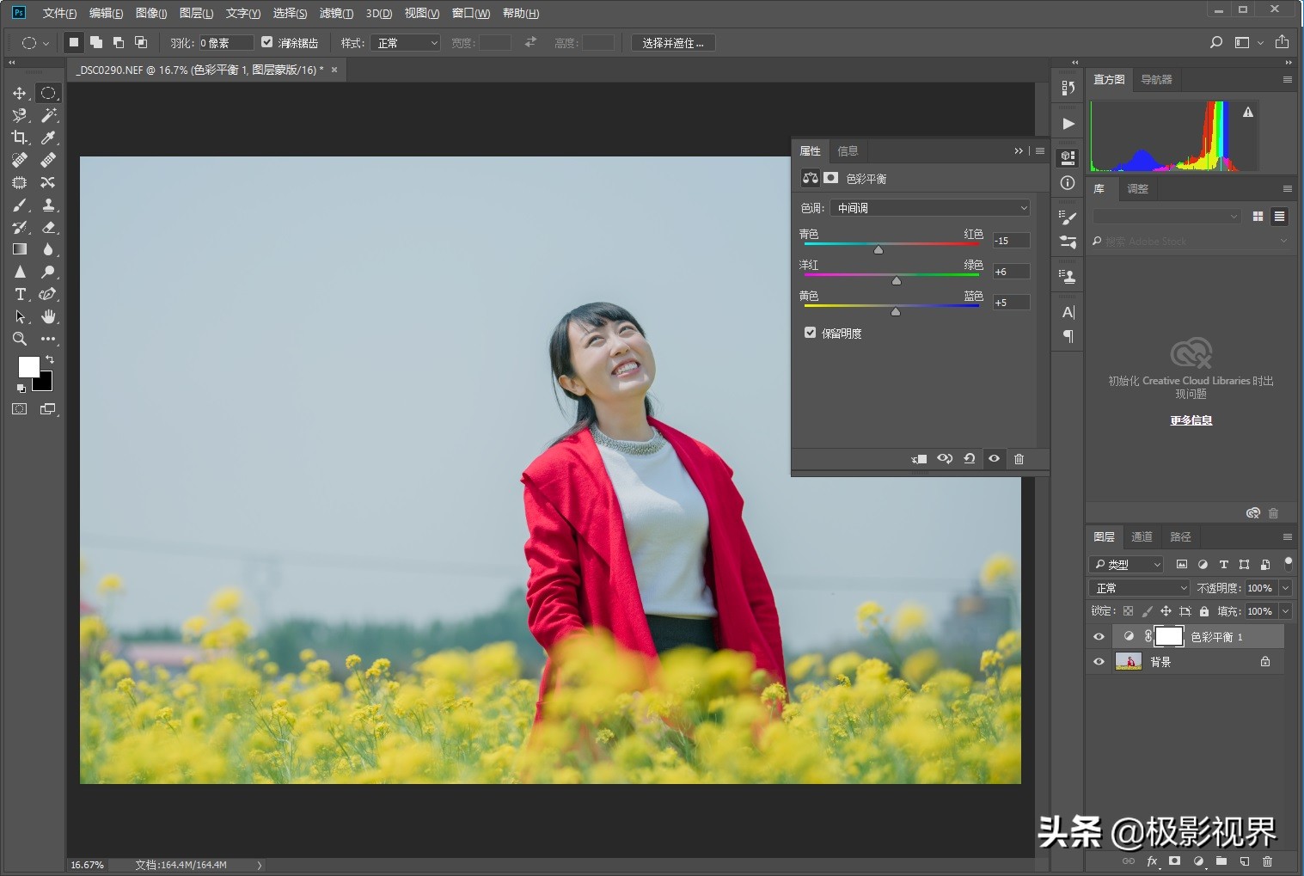Hide the 背景 layer
The width and height of the screenshot is (1304, 876).
[1099, 662]
